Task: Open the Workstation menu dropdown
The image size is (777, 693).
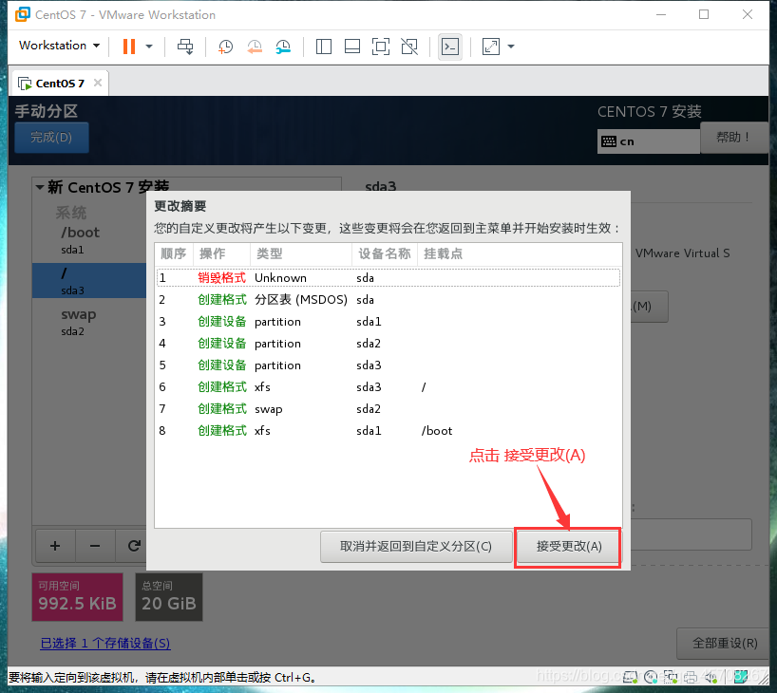Action: pyautogui.click(x=60, y=46)
